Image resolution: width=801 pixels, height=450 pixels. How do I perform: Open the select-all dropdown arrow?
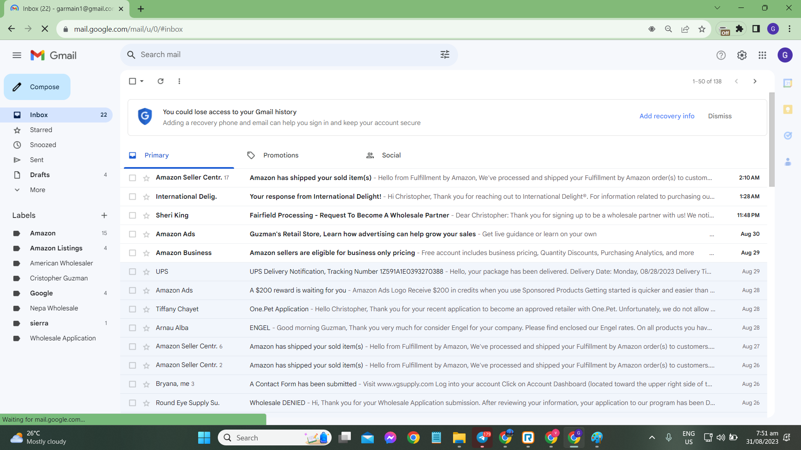(142, 81)
